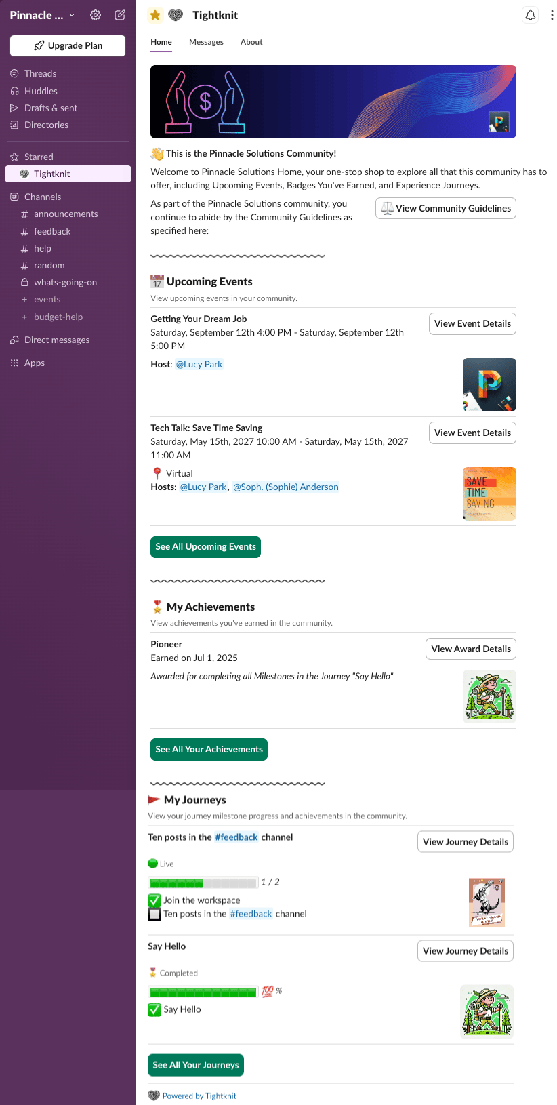Viewport: 557px width, 1105px height.
Task: Click the Directories icon in sidebar
Action: tap(14, 125)
